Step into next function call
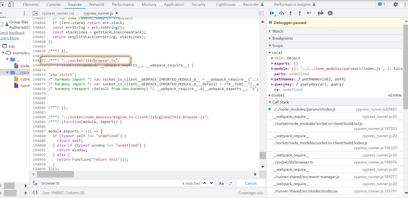 tap(291, 13)
